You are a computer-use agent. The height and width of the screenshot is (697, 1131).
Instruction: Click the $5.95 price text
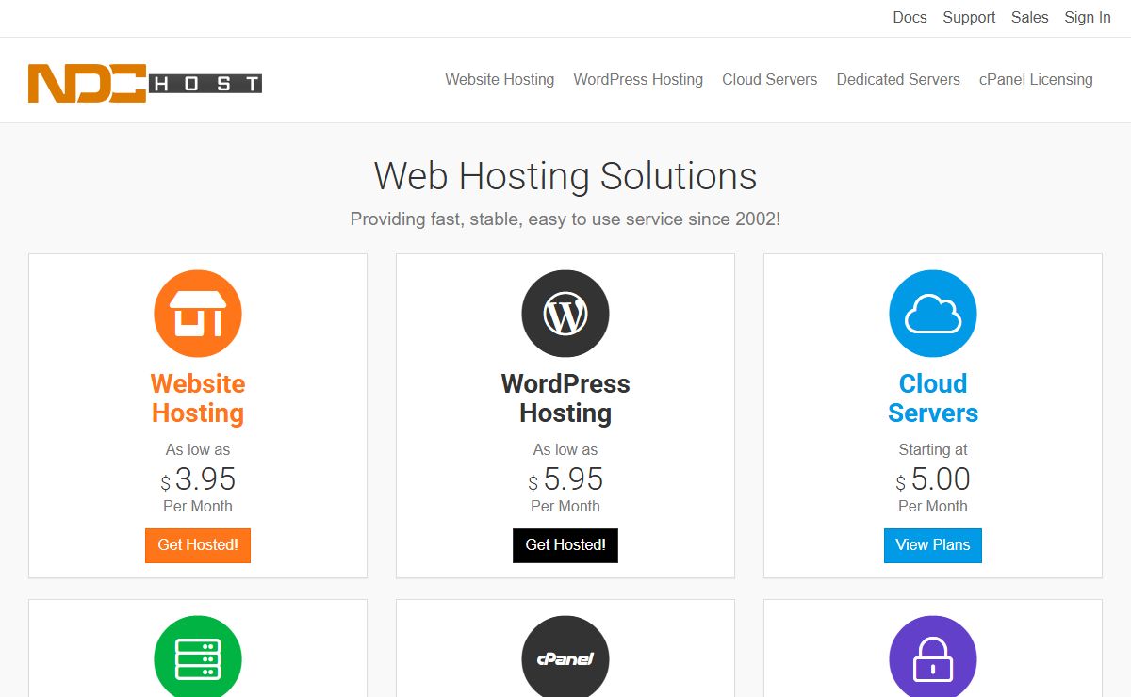pos(565,479)
